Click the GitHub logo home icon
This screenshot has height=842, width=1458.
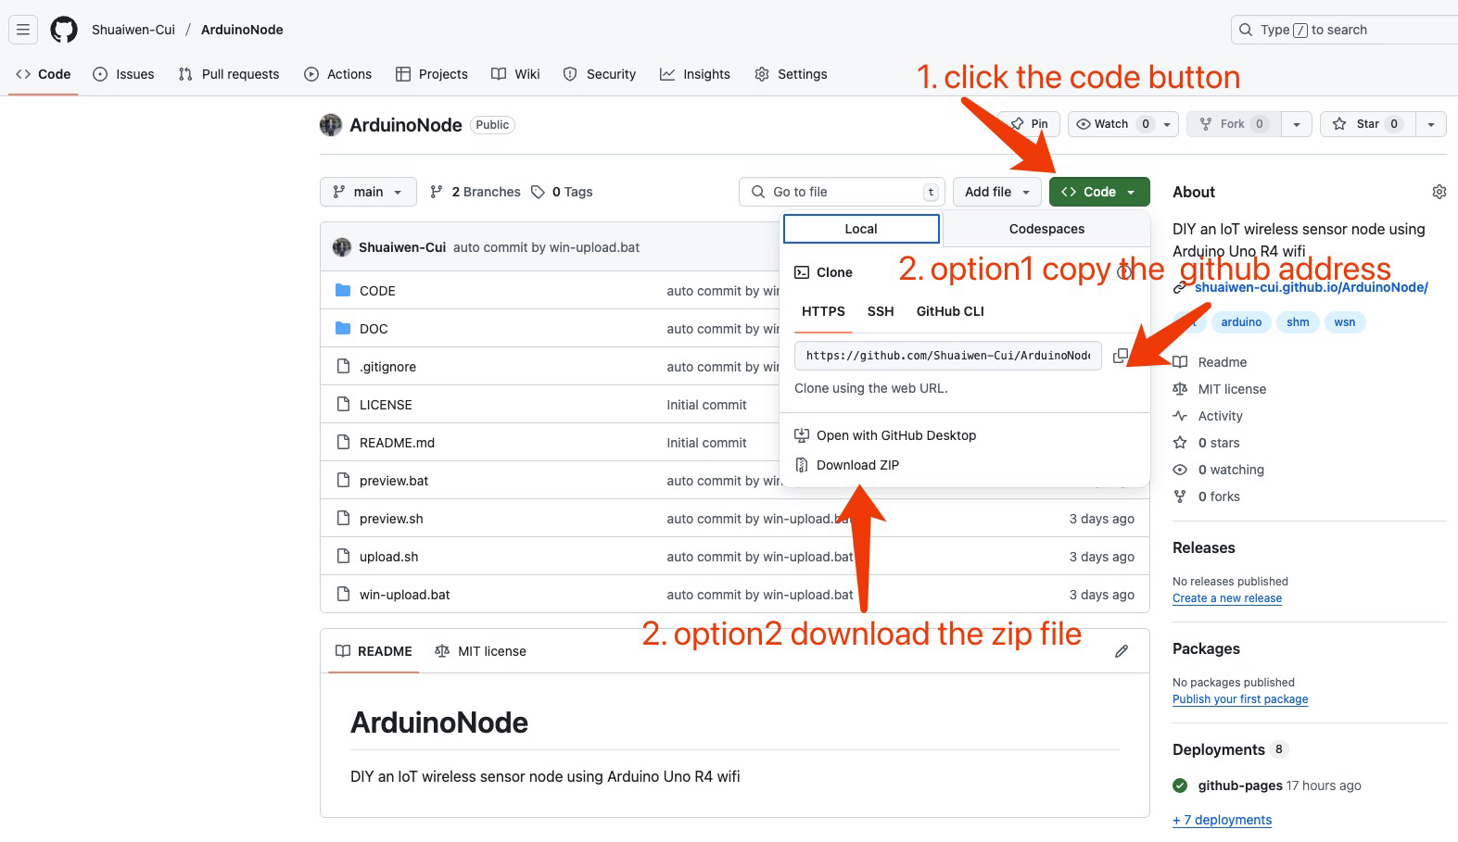64,30
